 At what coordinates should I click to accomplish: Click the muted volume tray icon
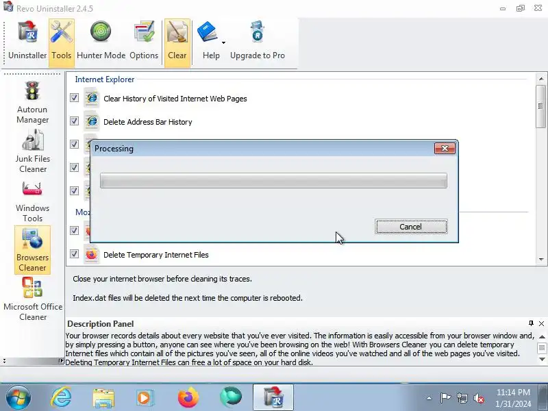pos(479,398)
